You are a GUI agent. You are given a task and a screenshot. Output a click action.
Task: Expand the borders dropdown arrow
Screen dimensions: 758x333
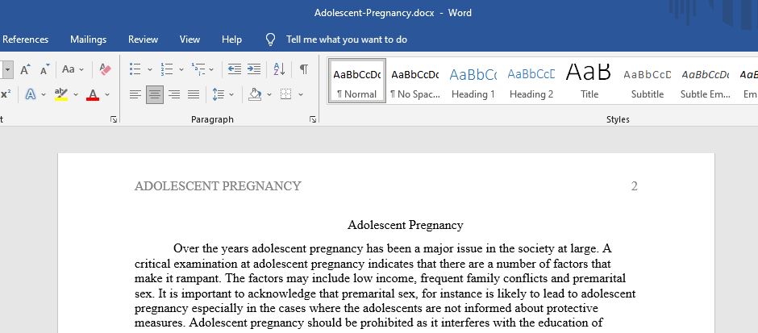click(x=301, y=94)
